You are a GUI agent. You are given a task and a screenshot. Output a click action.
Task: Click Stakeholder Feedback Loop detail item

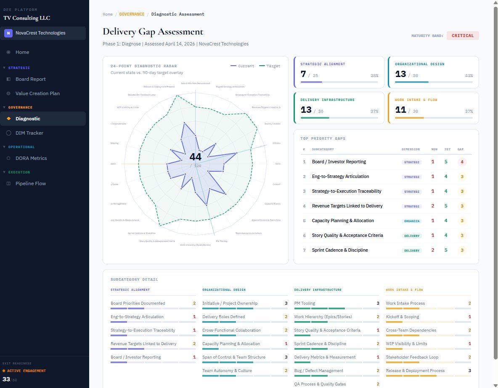tap(429, 359)
